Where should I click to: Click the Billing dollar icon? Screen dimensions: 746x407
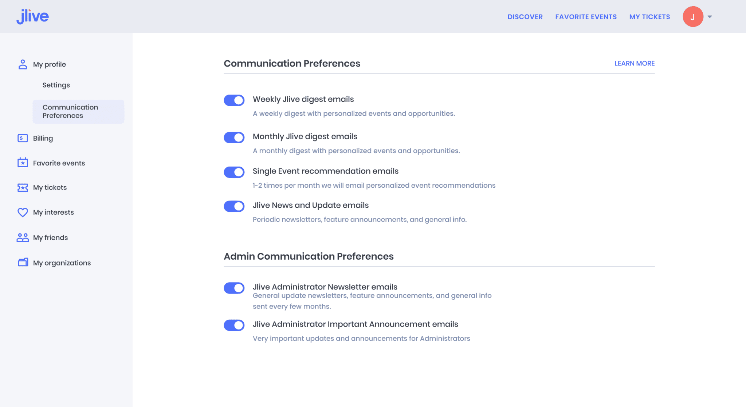click(x=23, y=138)
